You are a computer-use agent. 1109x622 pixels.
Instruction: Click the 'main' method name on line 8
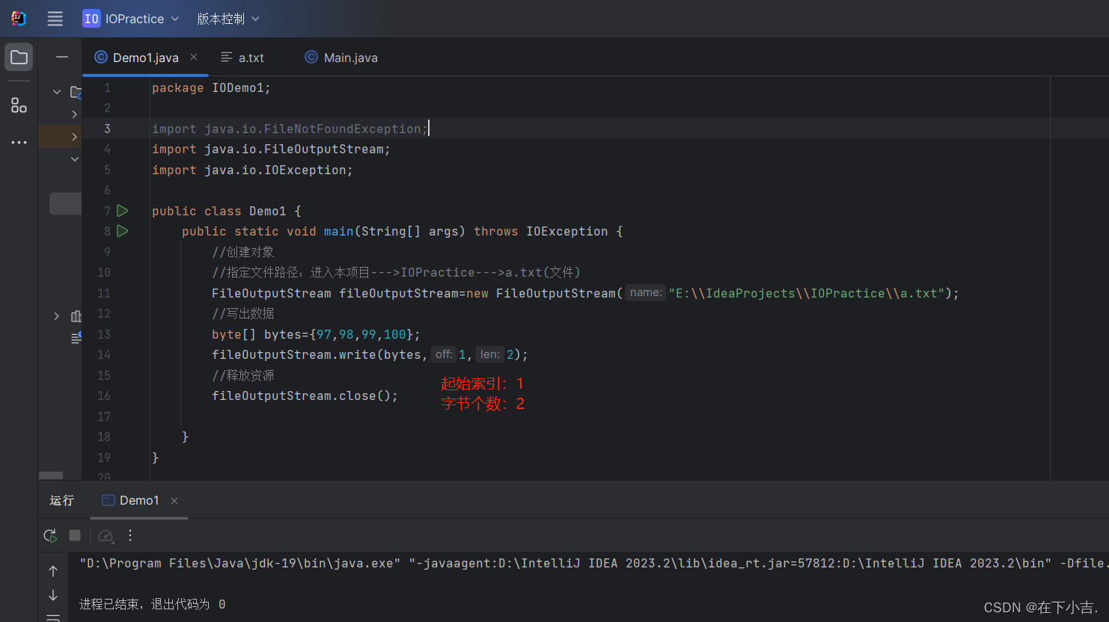pyautogui.click(x=338, y=232)
